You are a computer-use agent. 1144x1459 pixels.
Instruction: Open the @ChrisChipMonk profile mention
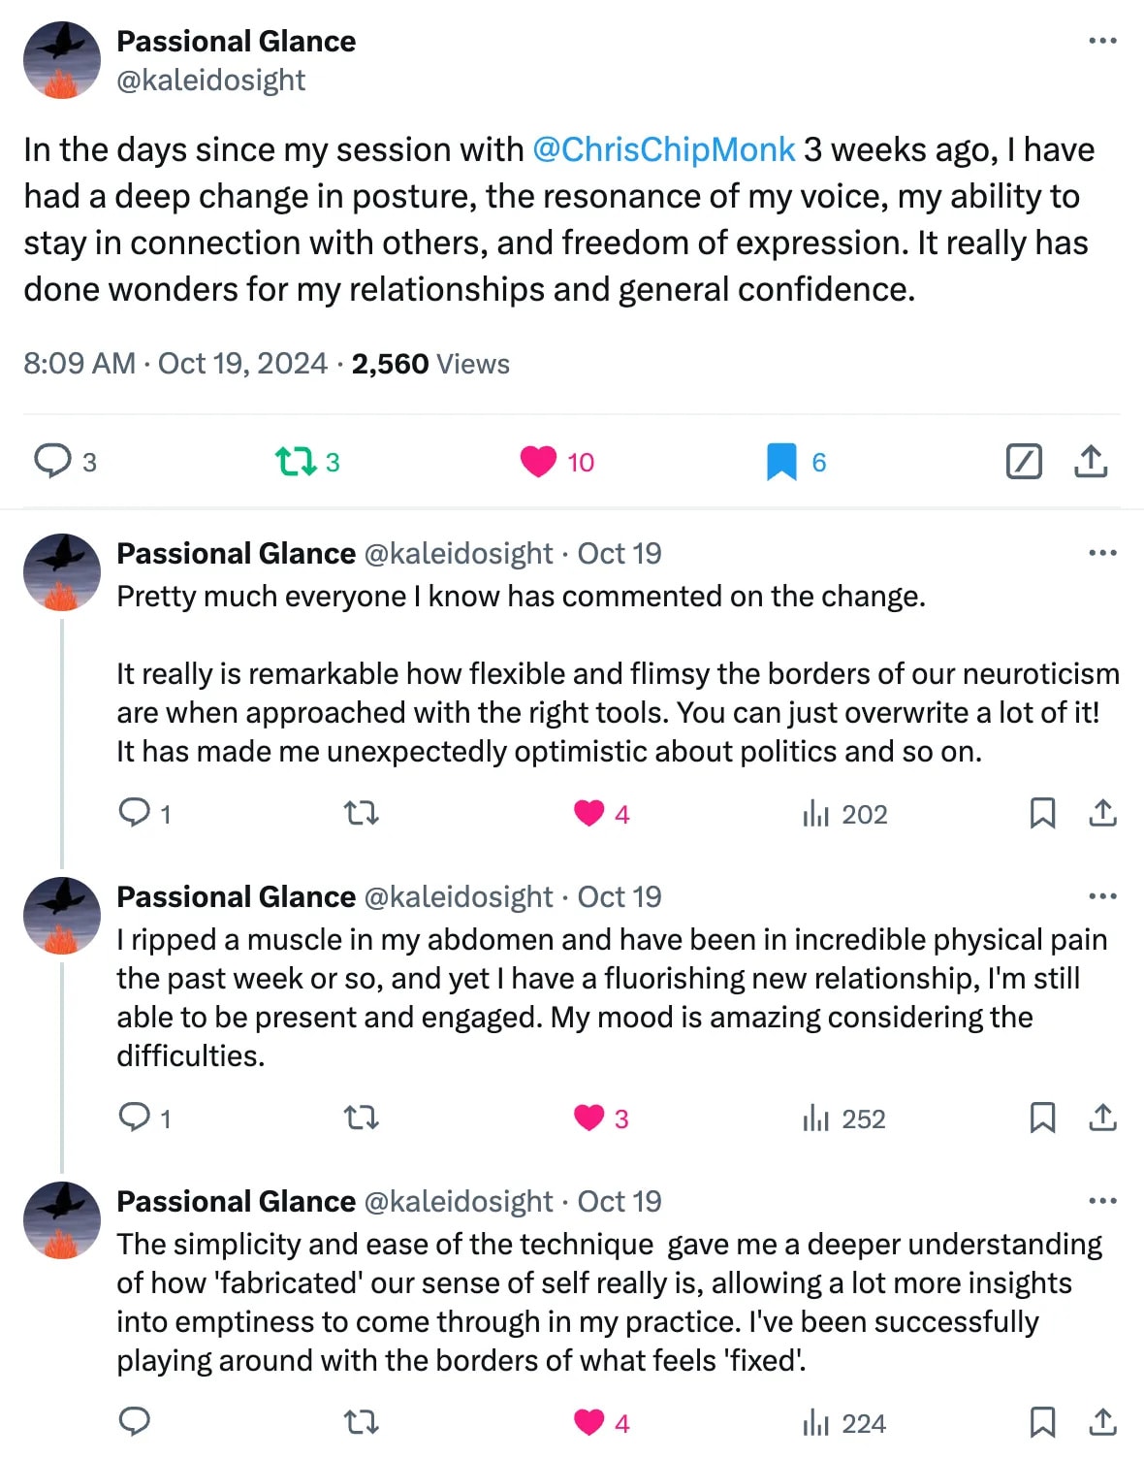(x=664, y=149)
